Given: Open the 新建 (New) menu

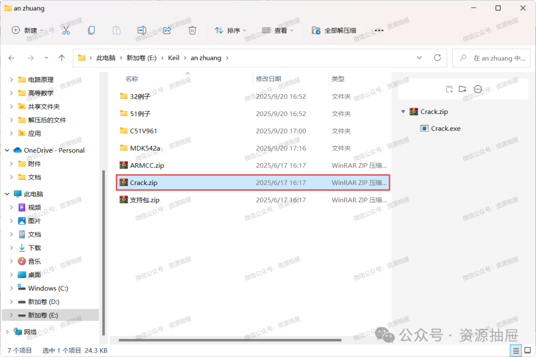Looking at the screenshot, I should 27,30.
